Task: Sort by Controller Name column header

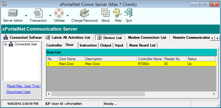Action: 150,59
